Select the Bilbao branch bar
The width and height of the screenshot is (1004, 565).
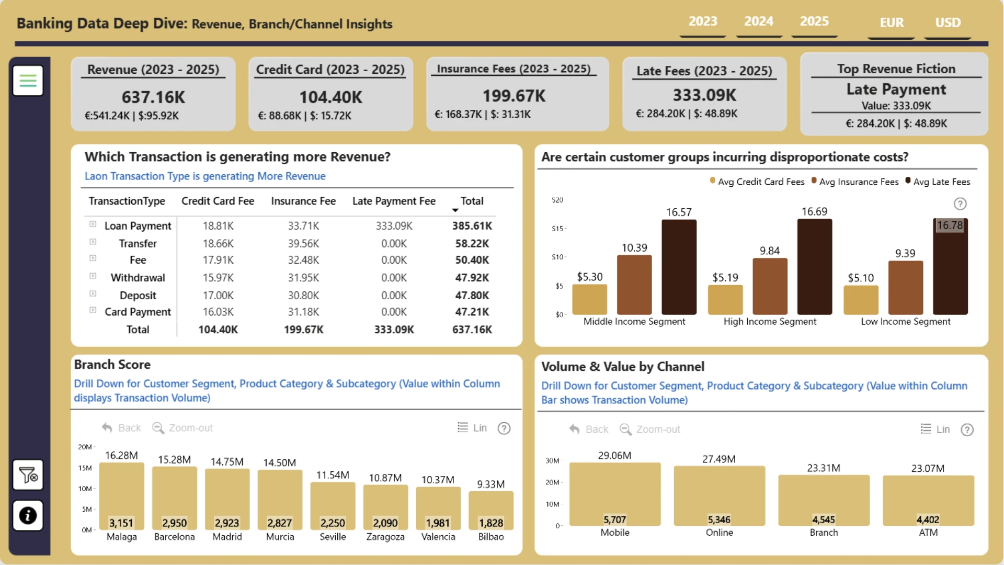click(x=491, y=511)
